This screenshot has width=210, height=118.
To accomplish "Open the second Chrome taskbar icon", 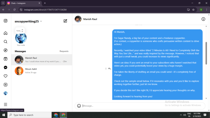I will click(x=64, y=115).
